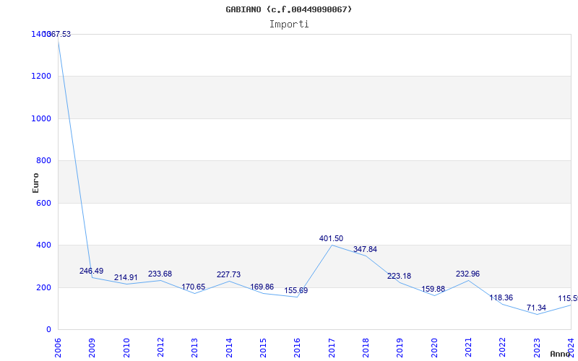Select the 214.91 data label
The image size is (578, 361).
coord(126,277)
